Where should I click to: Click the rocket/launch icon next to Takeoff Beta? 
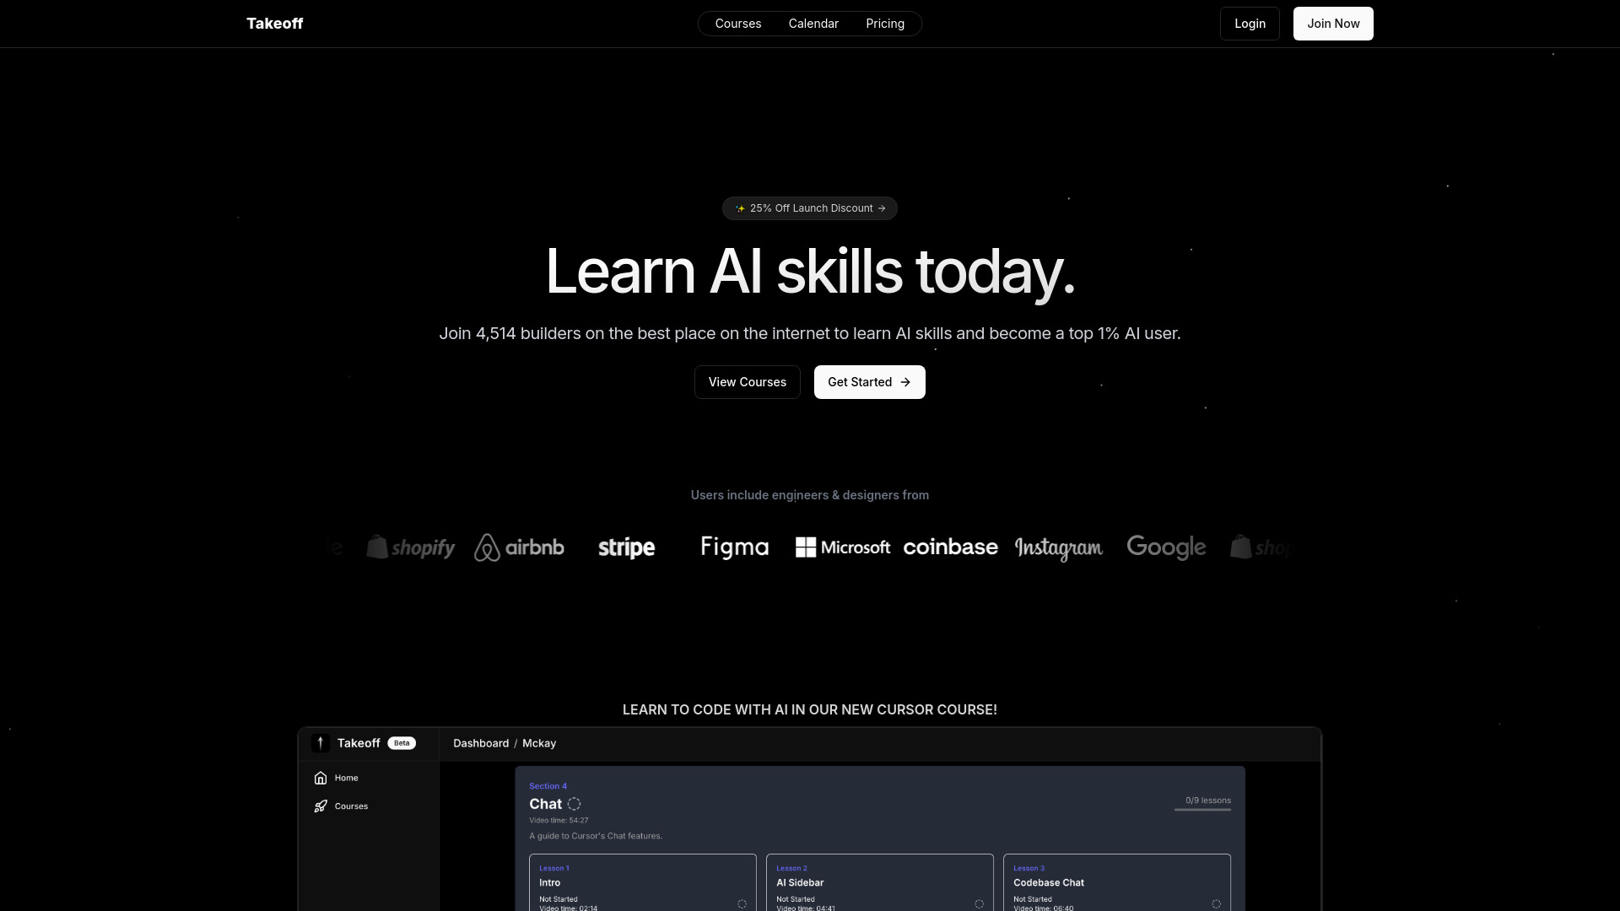(x=321, y=743)
